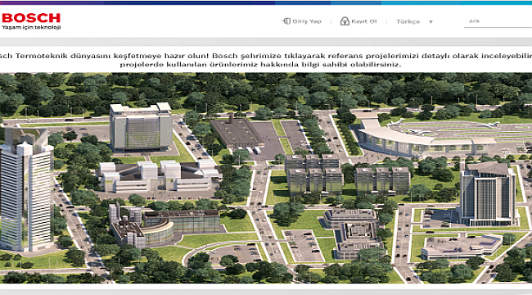Select the grey hotel tower building

point(488,193)
